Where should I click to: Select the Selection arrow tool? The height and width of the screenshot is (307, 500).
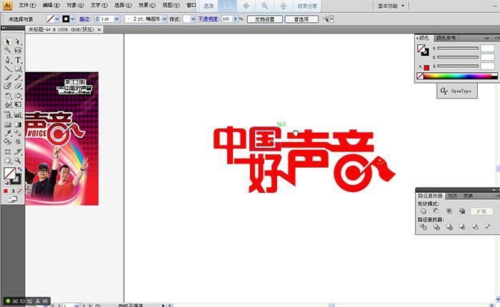pos(8,41)
